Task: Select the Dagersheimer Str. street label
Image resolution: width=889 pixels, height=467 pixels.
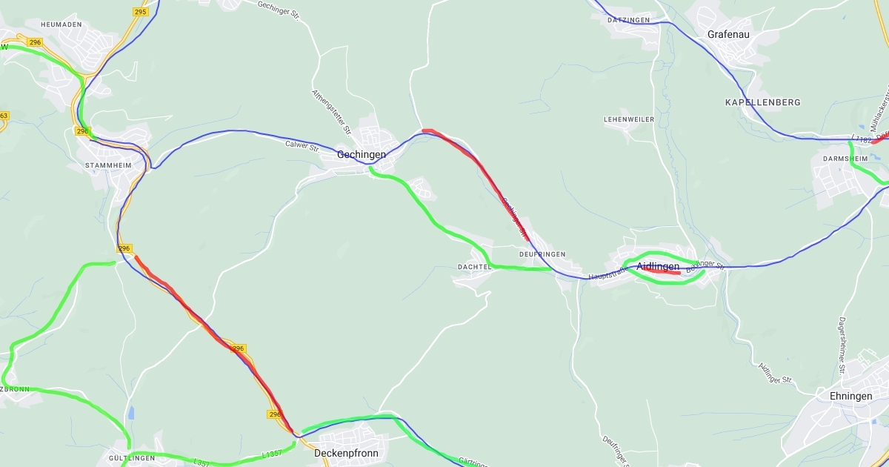Action: coord(842,347)
